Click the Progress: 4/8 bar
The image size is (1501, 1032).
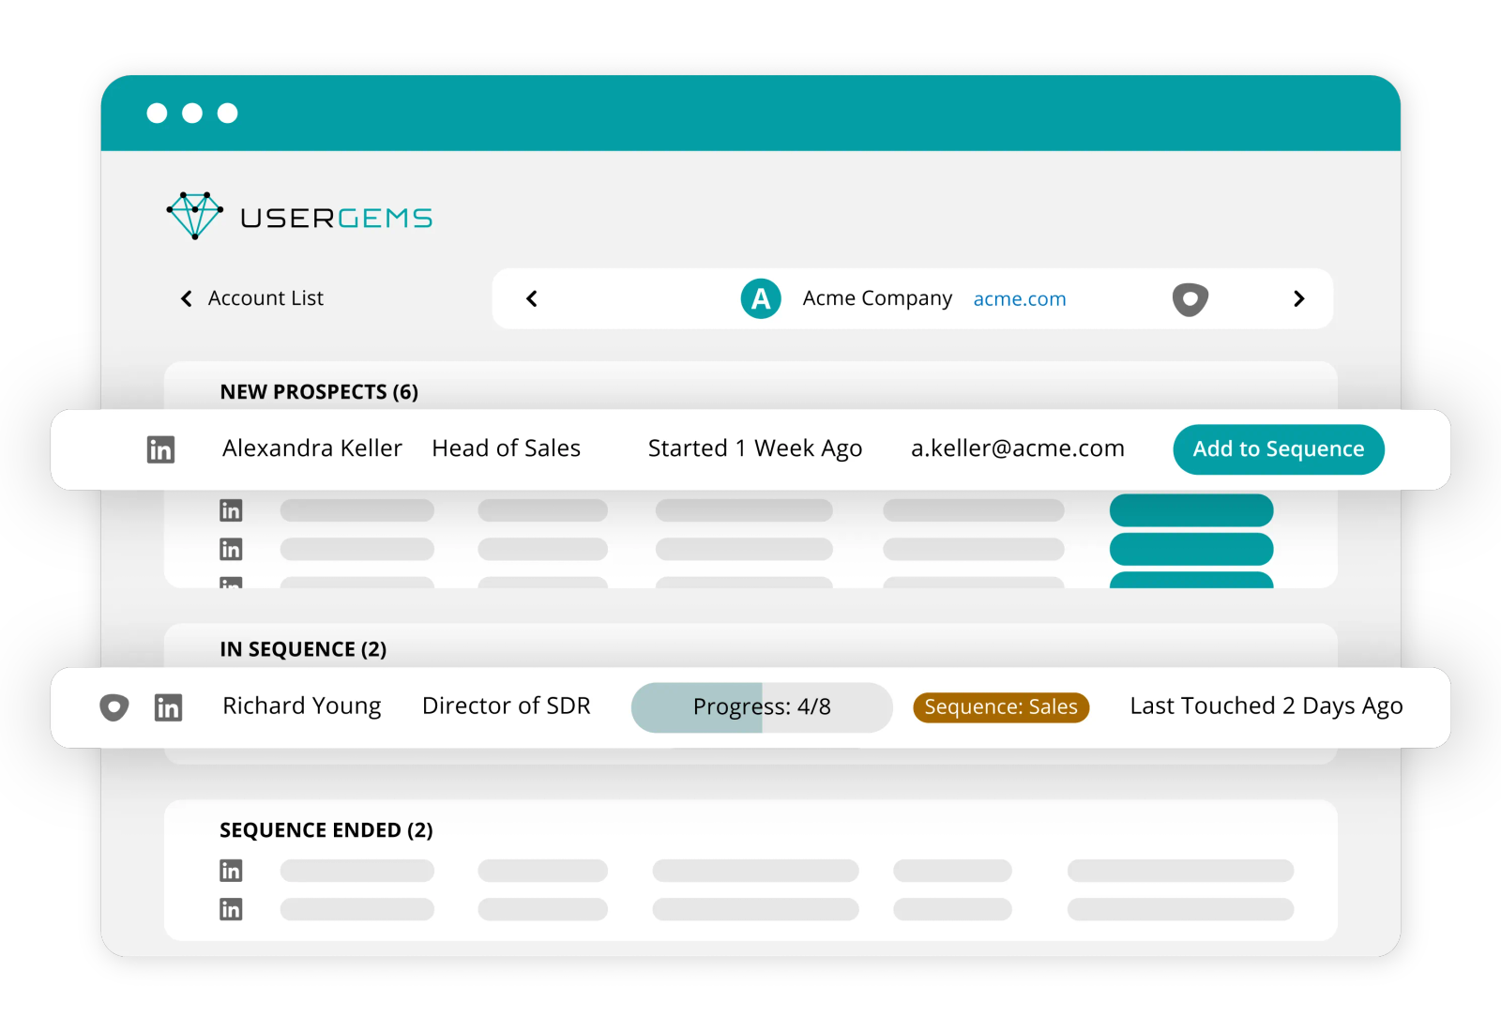coord(762,707)
